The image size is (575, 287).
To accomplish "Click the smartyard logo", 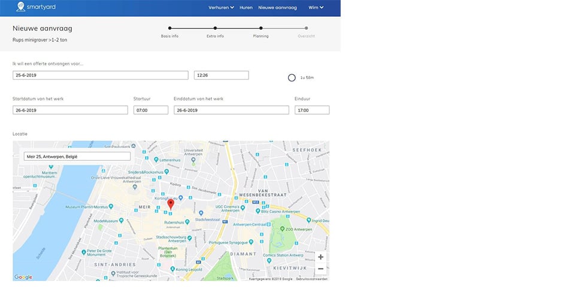I will (35, 7).
